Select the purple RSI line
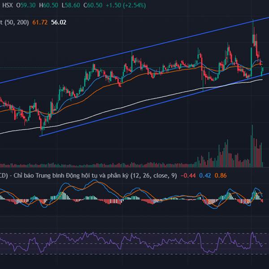The height and width of the screenshot is (269, 269). click(134, 244)
